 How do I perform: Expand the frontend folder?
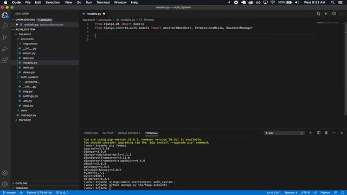tap(16, 120)
